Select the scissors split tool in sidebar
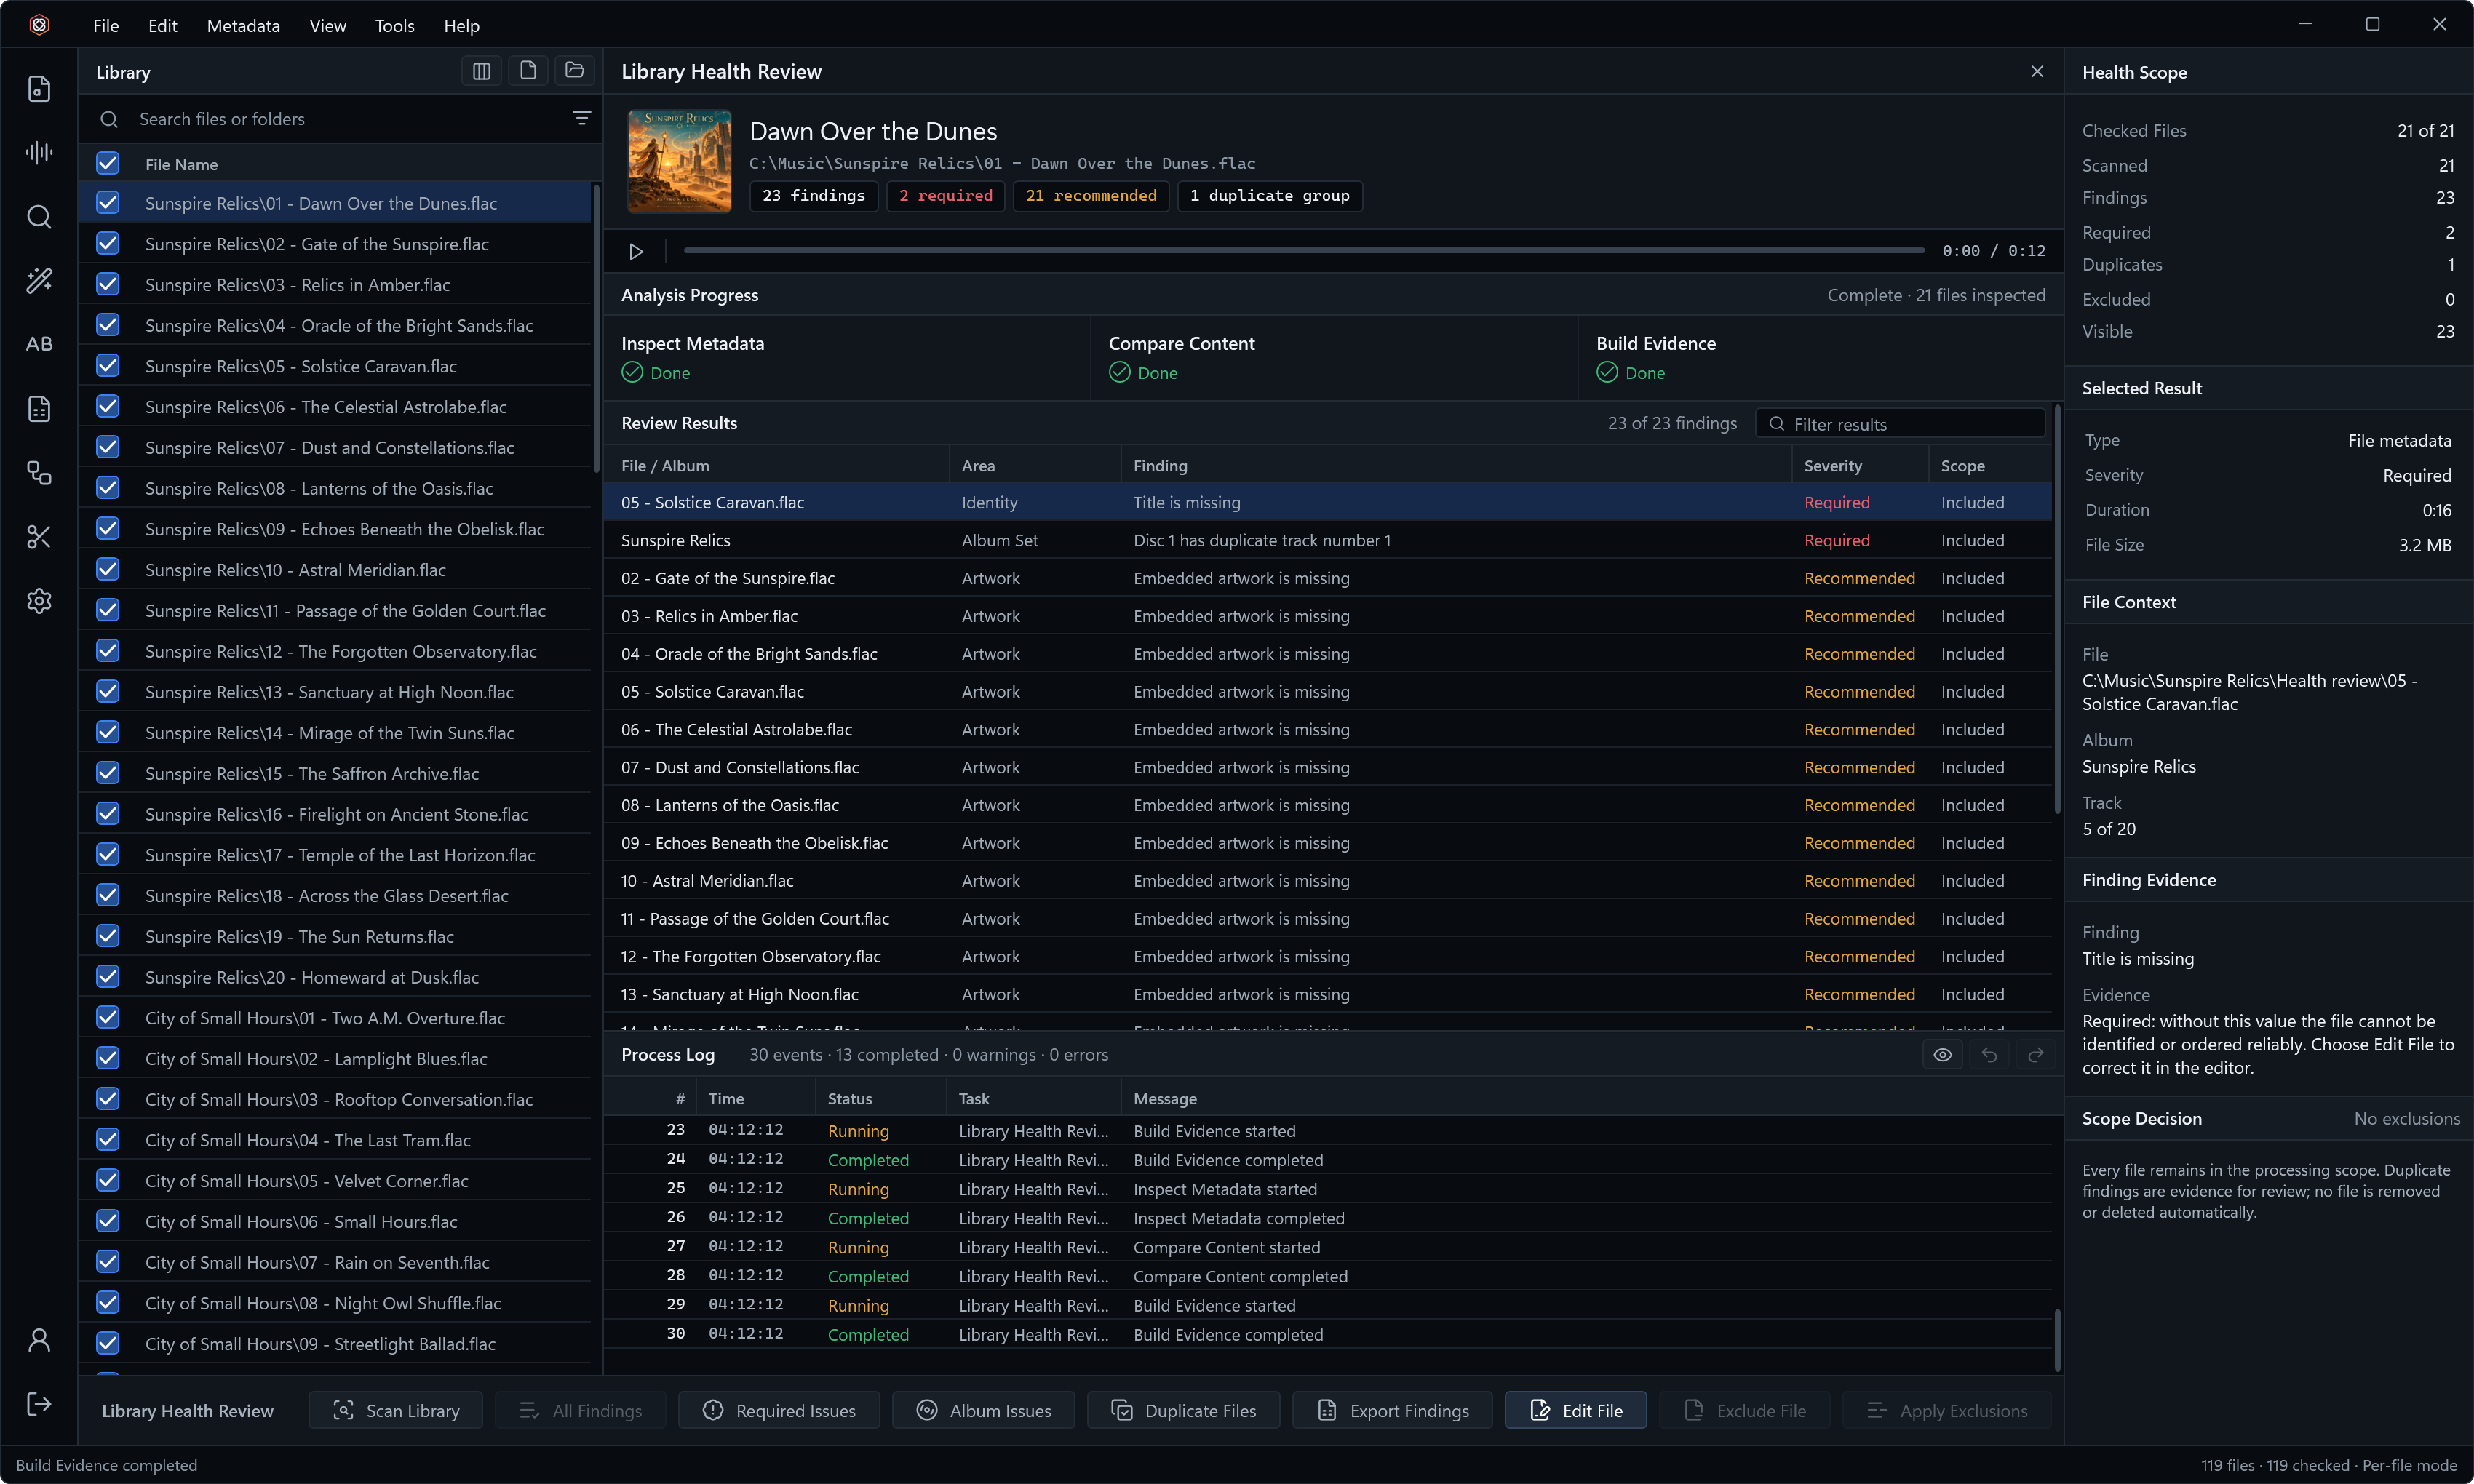The image size is (2474, 1484). pos(39,537)
